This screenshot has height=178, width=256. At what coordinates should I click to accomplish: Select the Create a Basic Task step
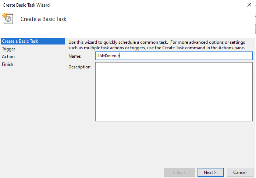(x=33, y=41)
